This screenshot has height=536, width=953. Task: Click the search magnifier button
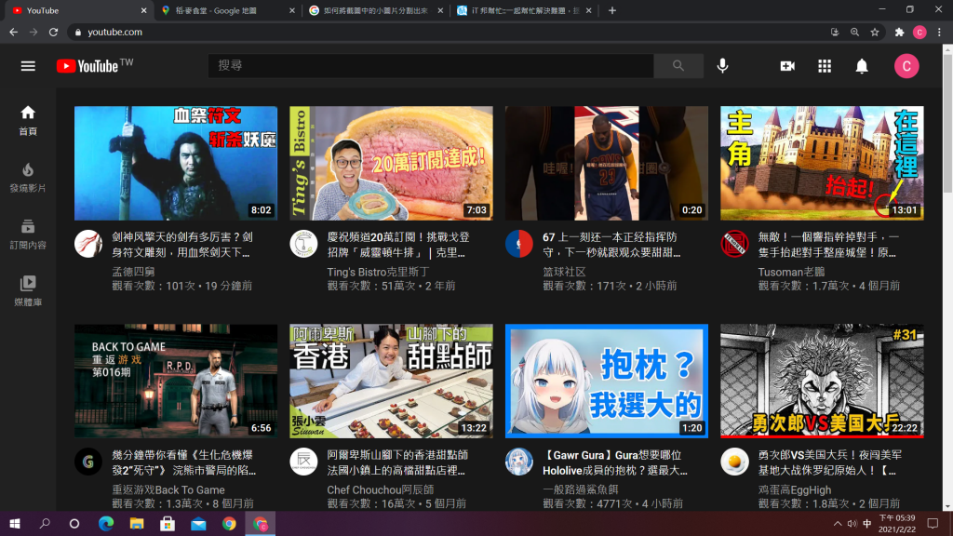(678, 66)
